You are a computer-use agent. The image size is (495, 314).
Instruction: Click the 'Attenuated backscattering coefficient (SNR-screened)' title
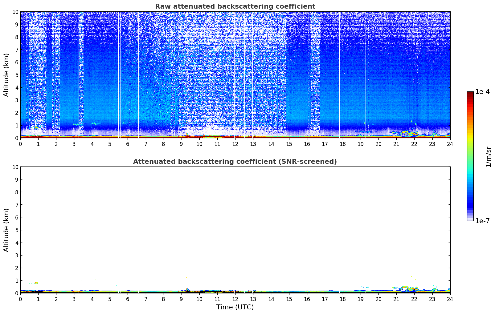[x=235, y=162]
